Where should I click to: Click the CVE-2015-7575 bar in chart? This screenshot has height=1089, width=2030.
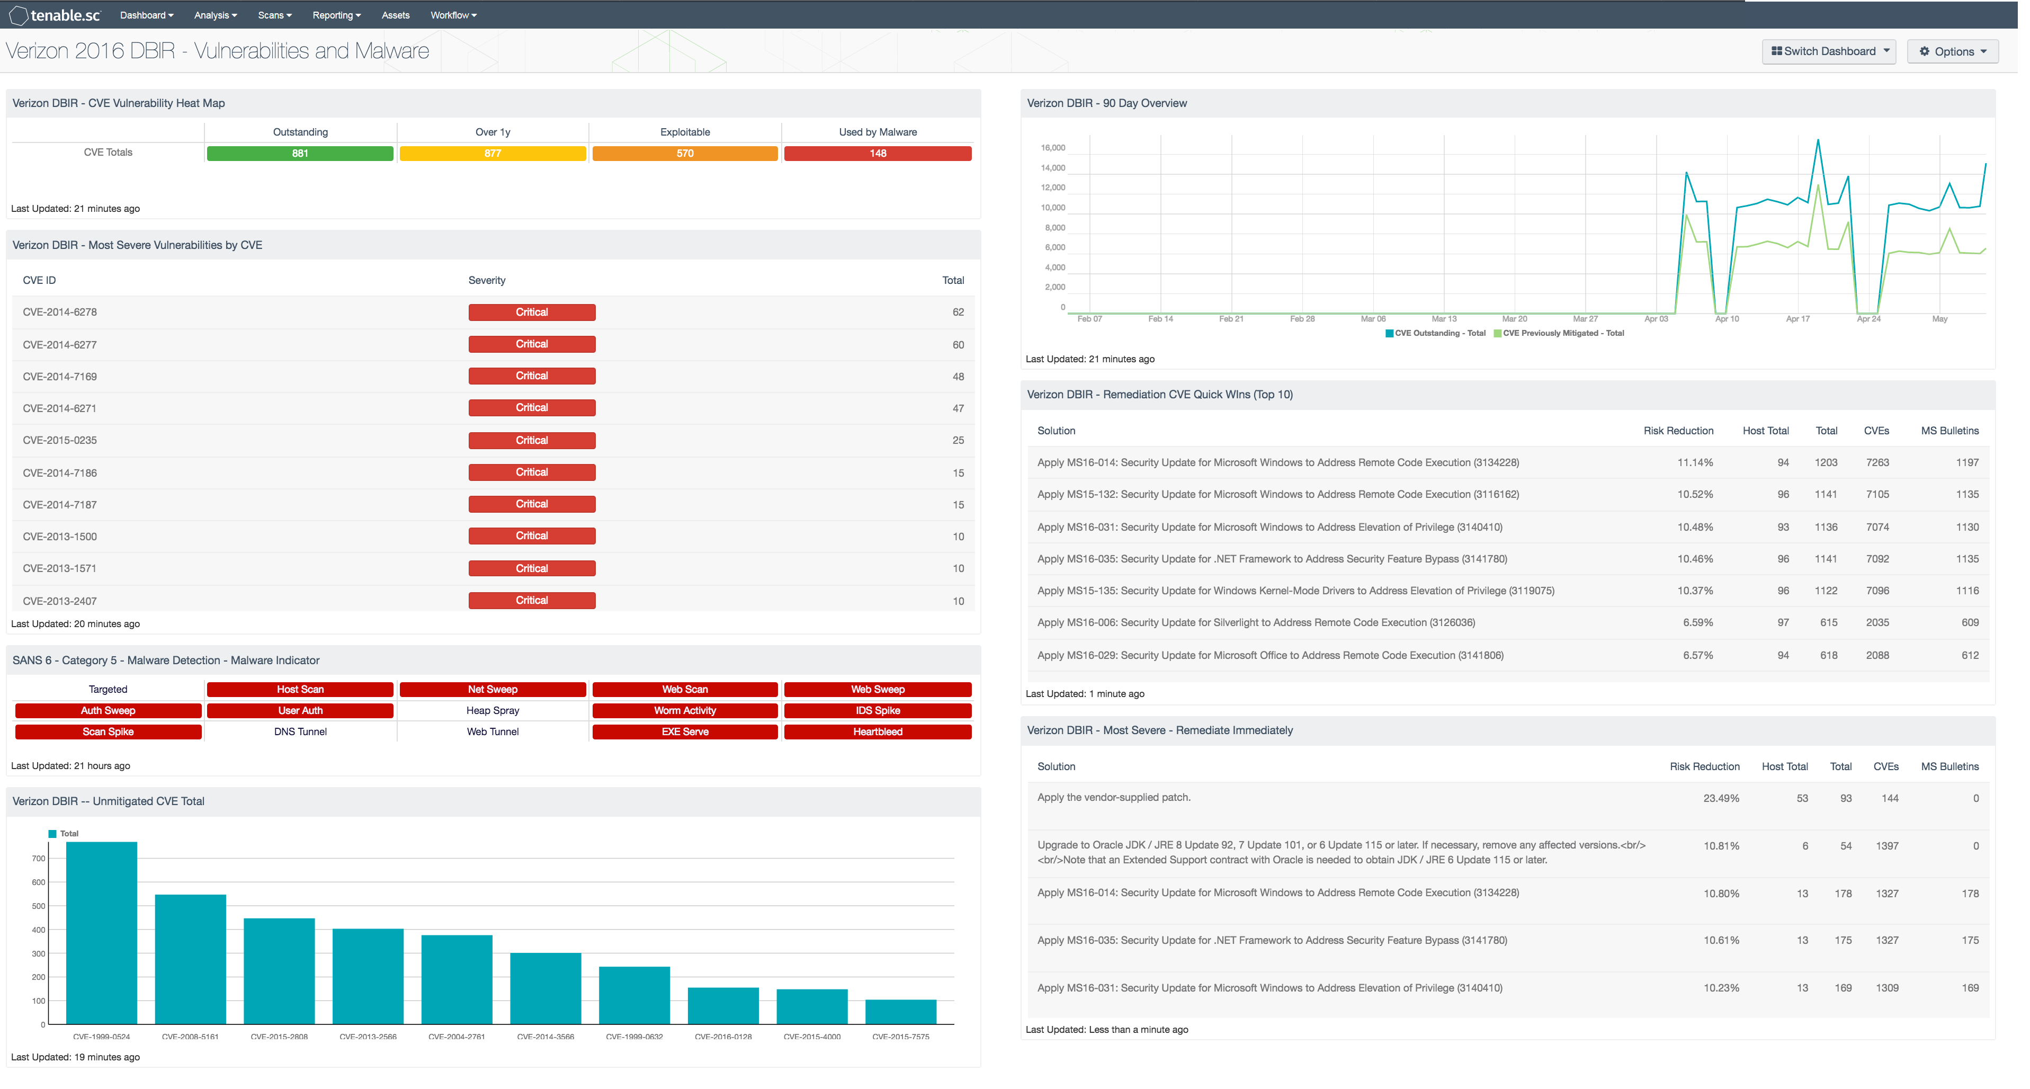point(901,1012)
